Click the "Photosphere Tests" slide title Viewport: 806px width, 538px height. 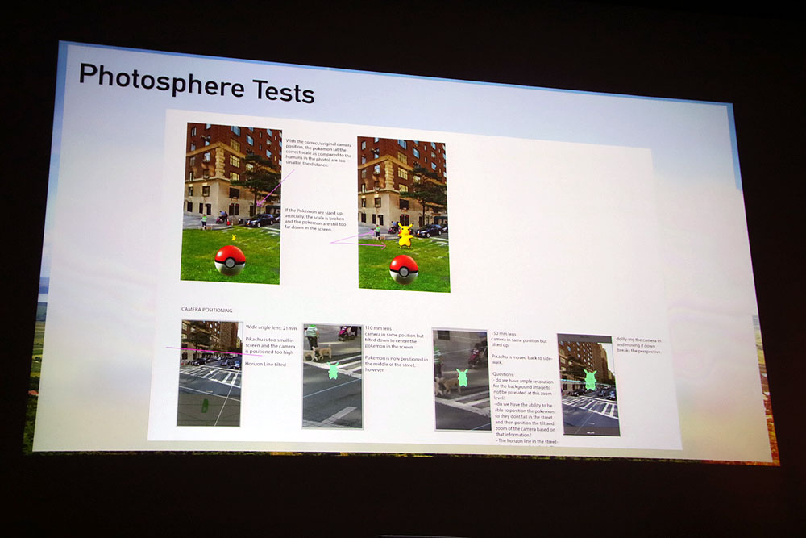[197, 83]
